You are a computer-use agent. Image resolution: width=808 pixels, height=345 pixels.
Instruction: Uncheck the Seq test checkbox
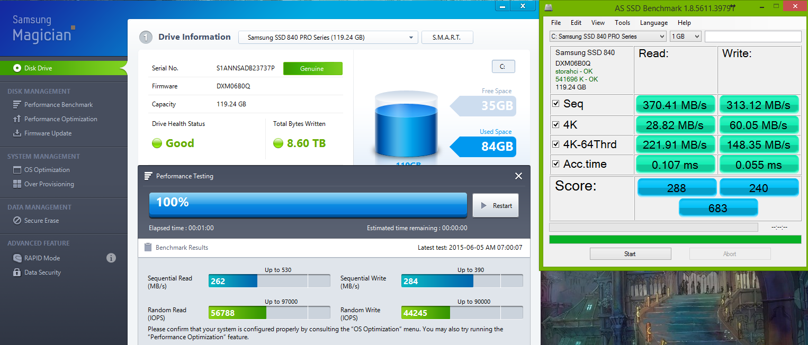point(556,104)
